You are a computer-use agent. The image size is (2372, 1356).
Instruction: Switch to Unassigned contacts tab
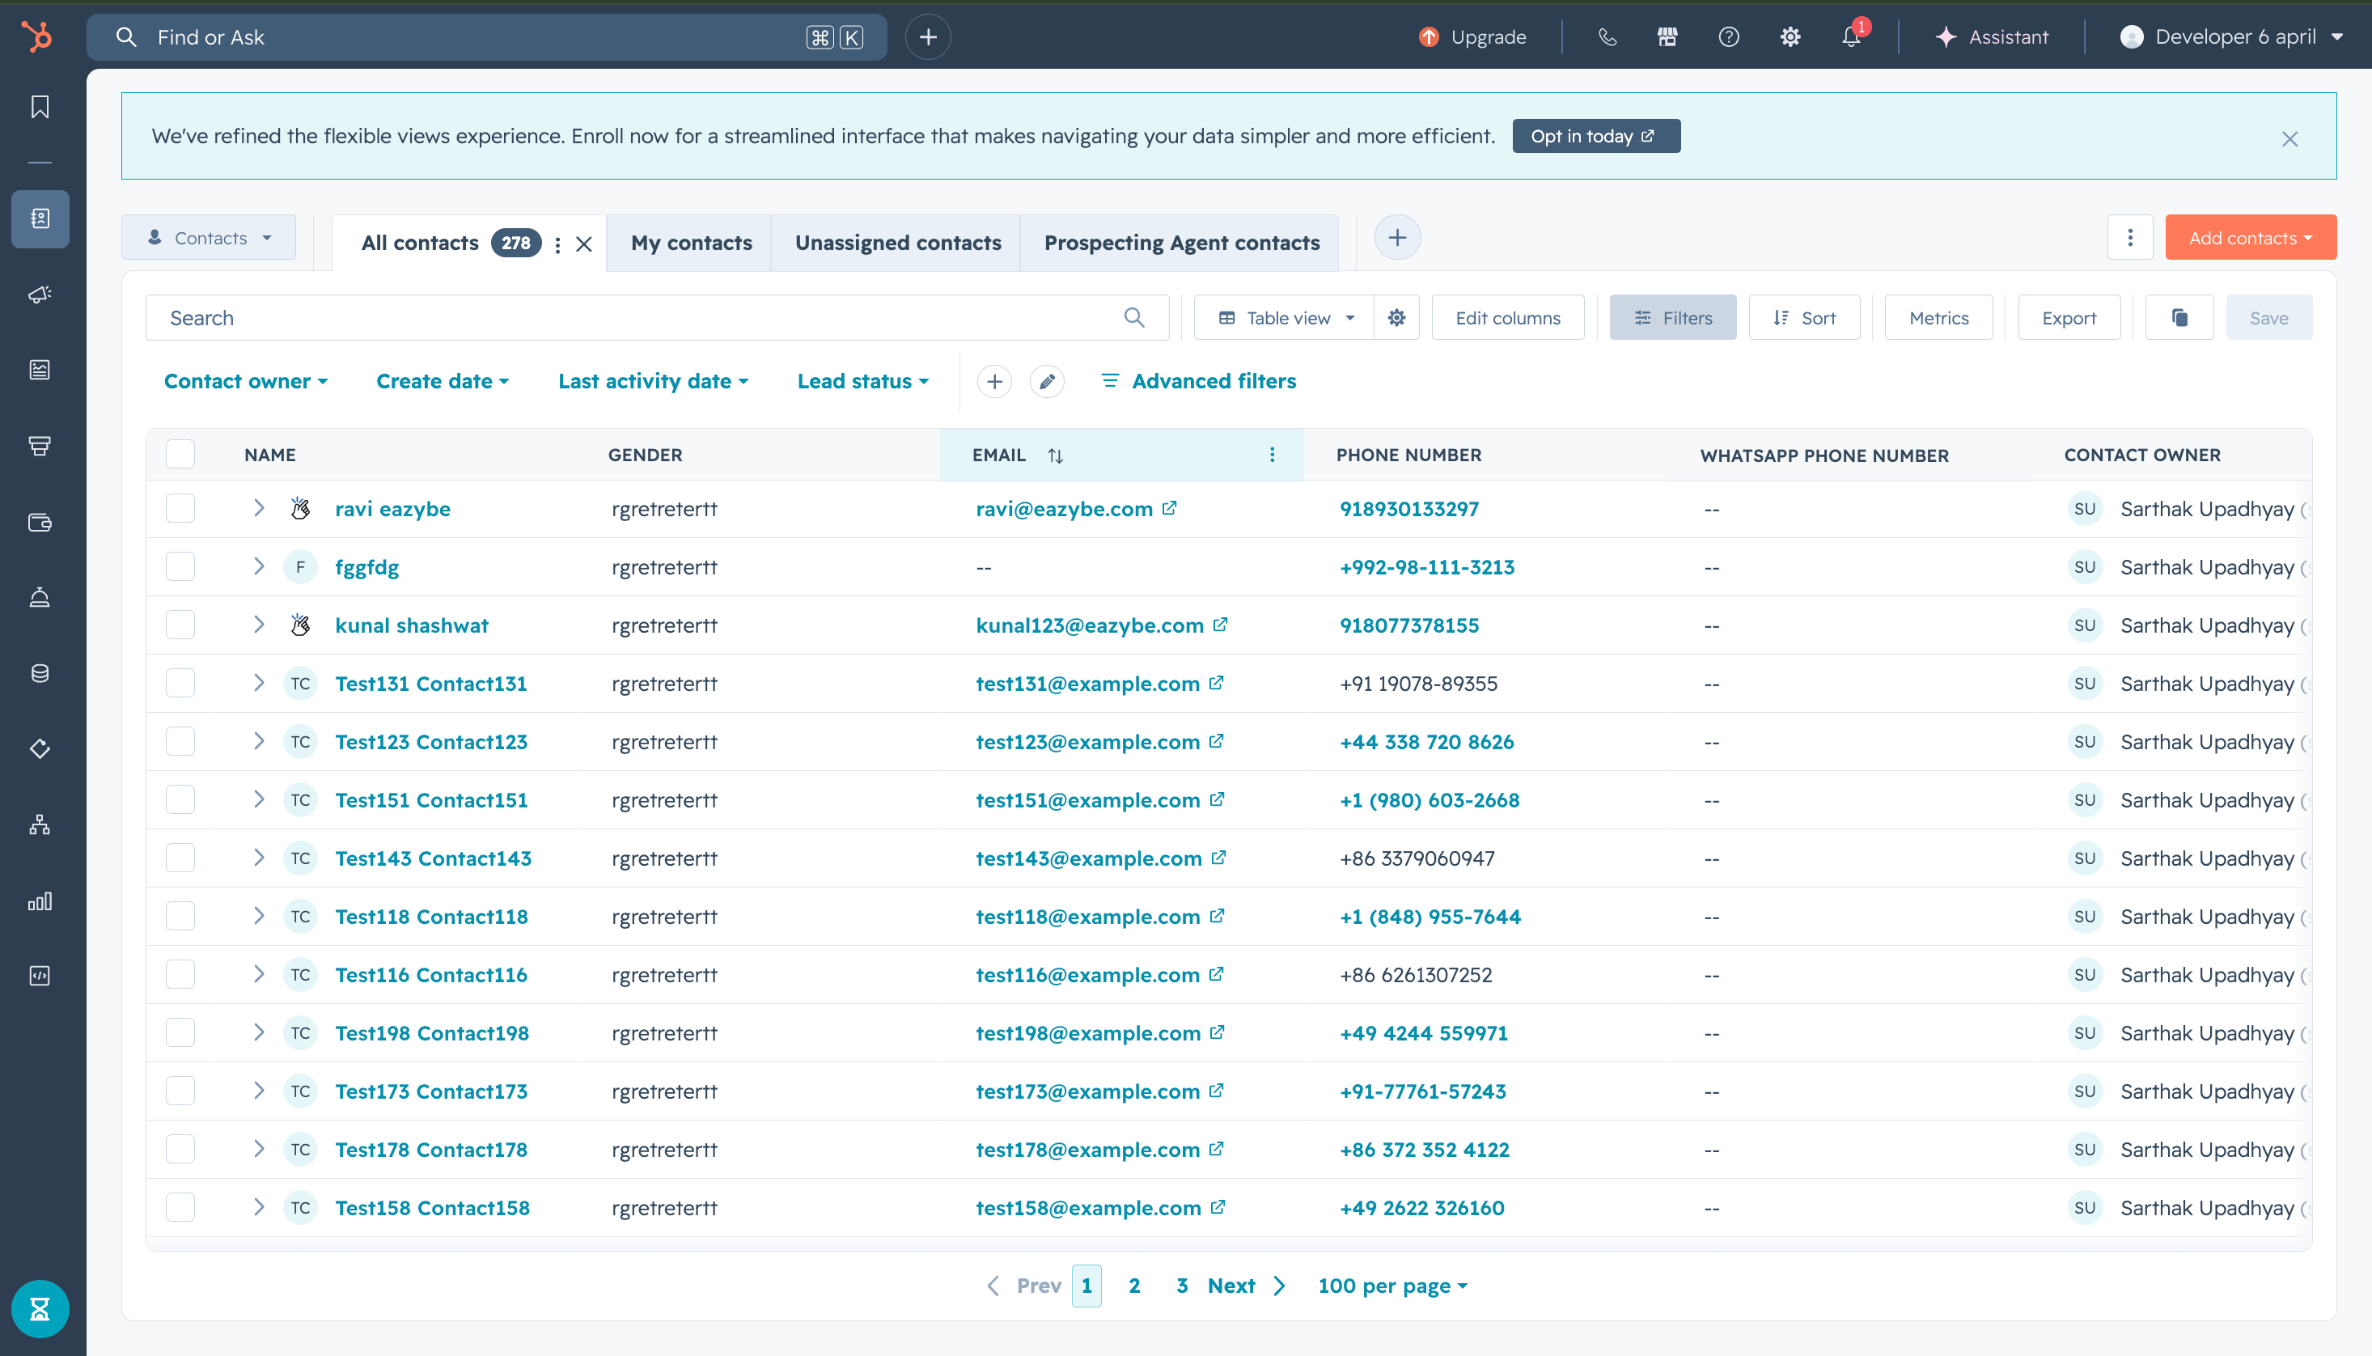(898, 243)
